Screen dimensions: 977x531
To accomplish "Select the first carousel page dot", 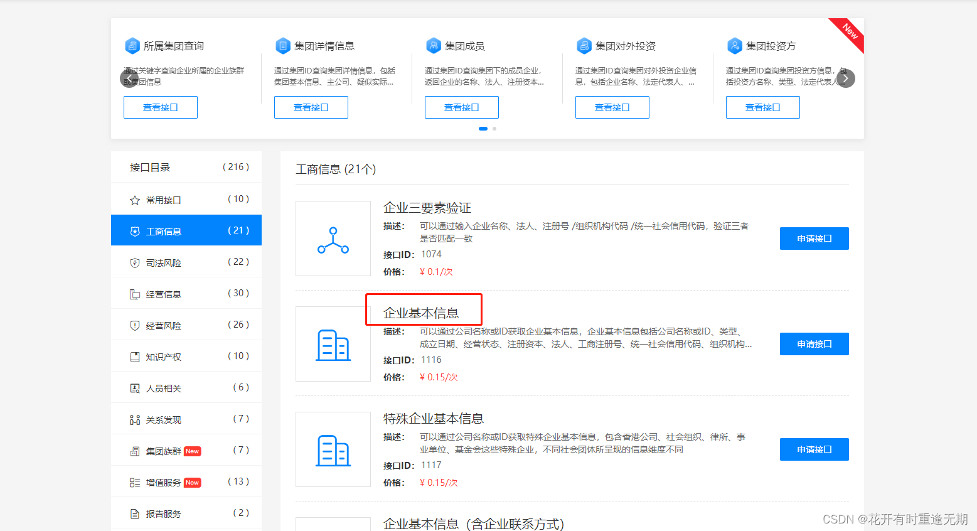I will tap(483, 129).
